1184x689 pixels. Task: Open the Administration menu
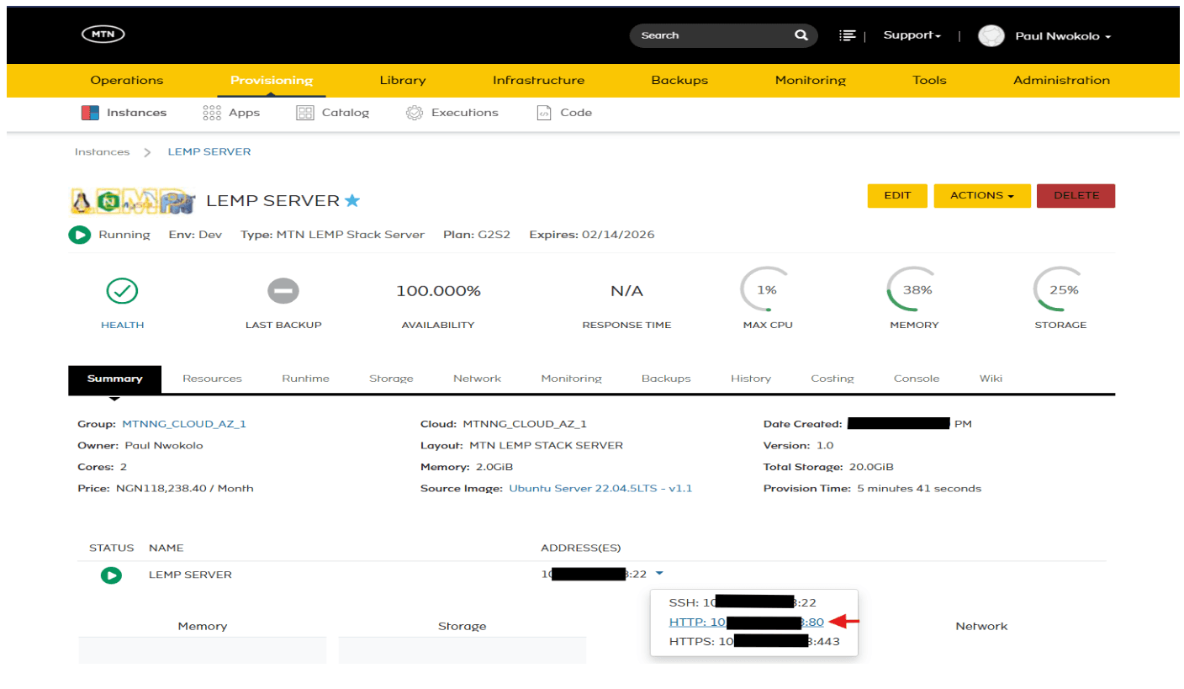click(1061, 81)
